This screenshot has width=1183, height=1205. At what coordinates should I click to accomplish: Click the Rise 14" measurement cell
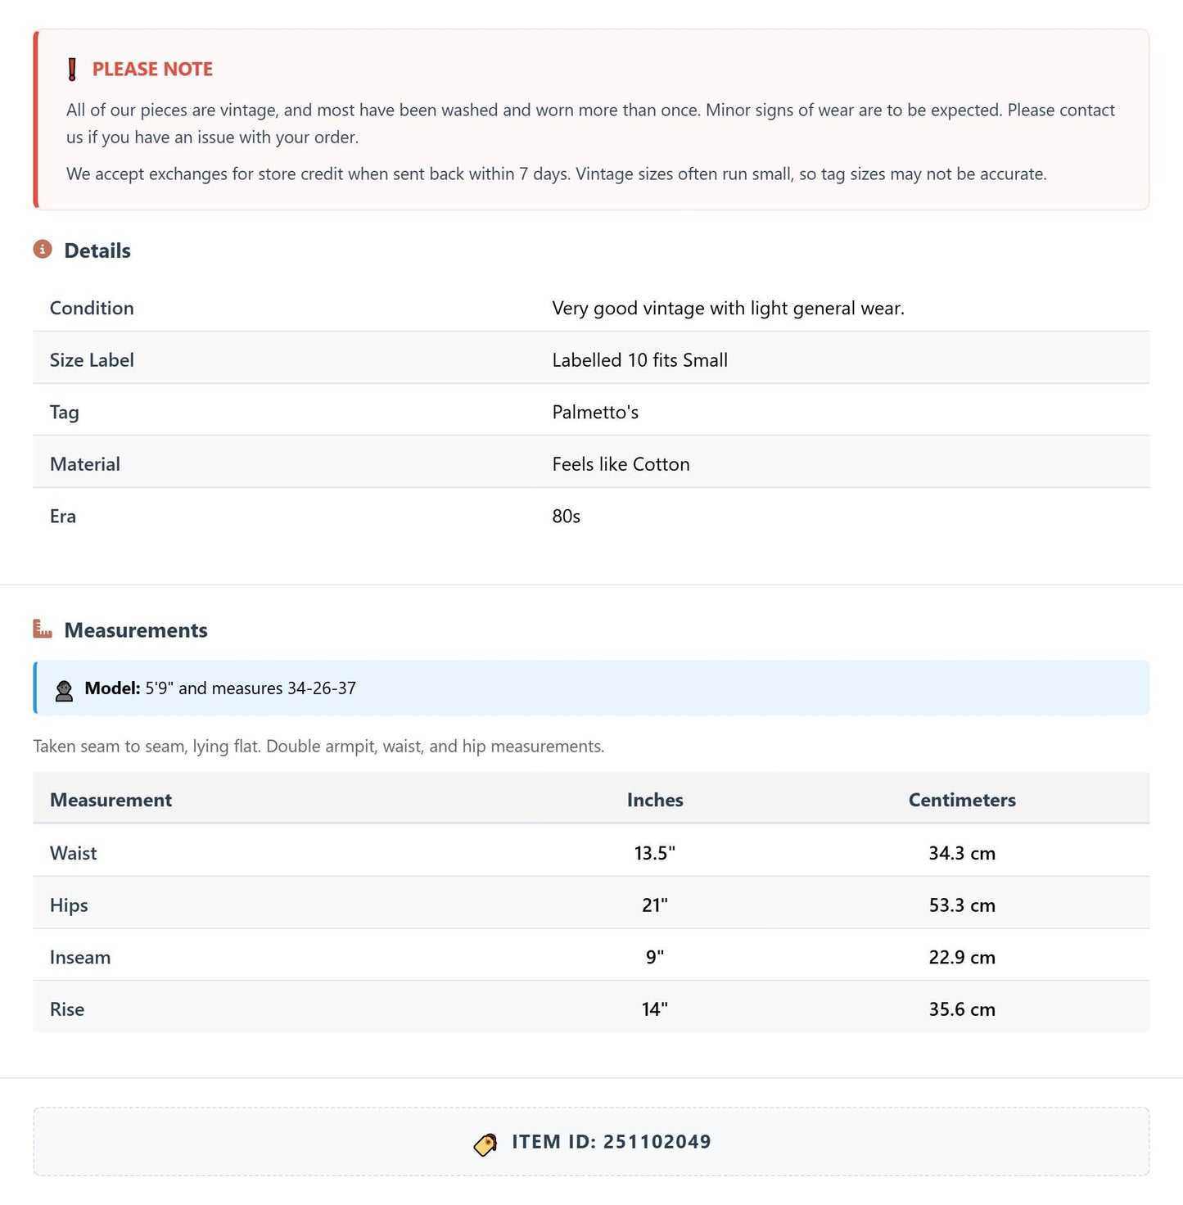655,1009
